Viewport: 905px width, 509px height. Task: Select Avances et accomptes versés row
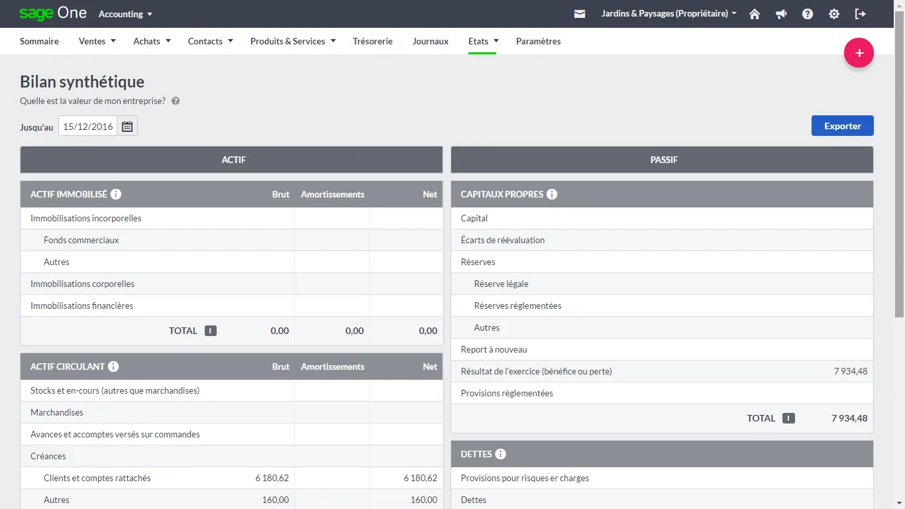pos(231,434)
